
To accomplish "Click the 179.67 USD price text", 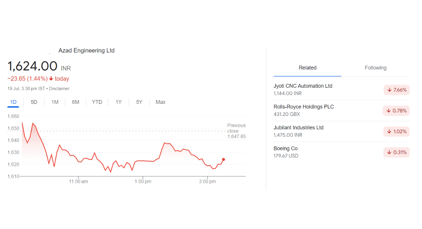I will [286, 156].
